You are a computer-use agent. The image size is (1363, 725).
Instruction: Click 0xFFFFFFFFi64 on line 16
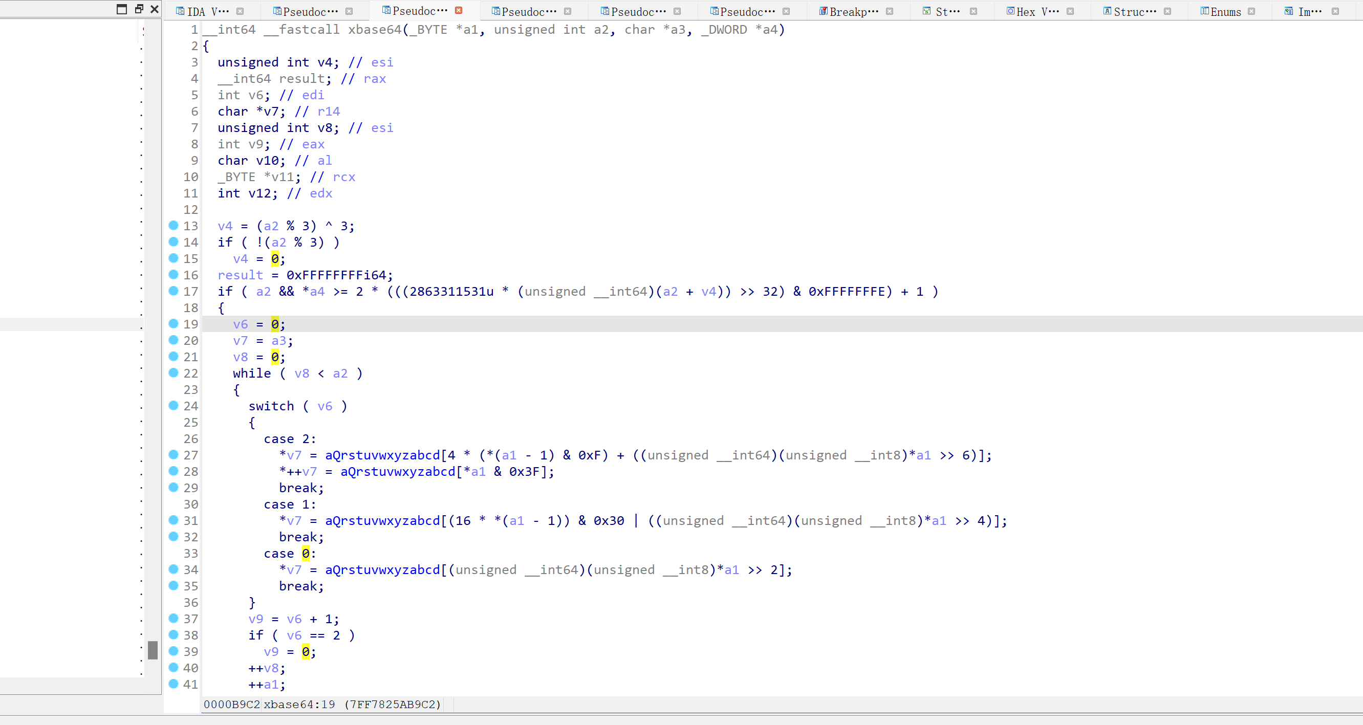click(x=336, y=275)
